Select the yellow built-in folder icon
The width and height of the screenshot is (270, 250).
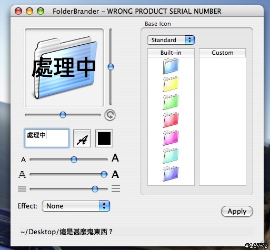(171, 84)
